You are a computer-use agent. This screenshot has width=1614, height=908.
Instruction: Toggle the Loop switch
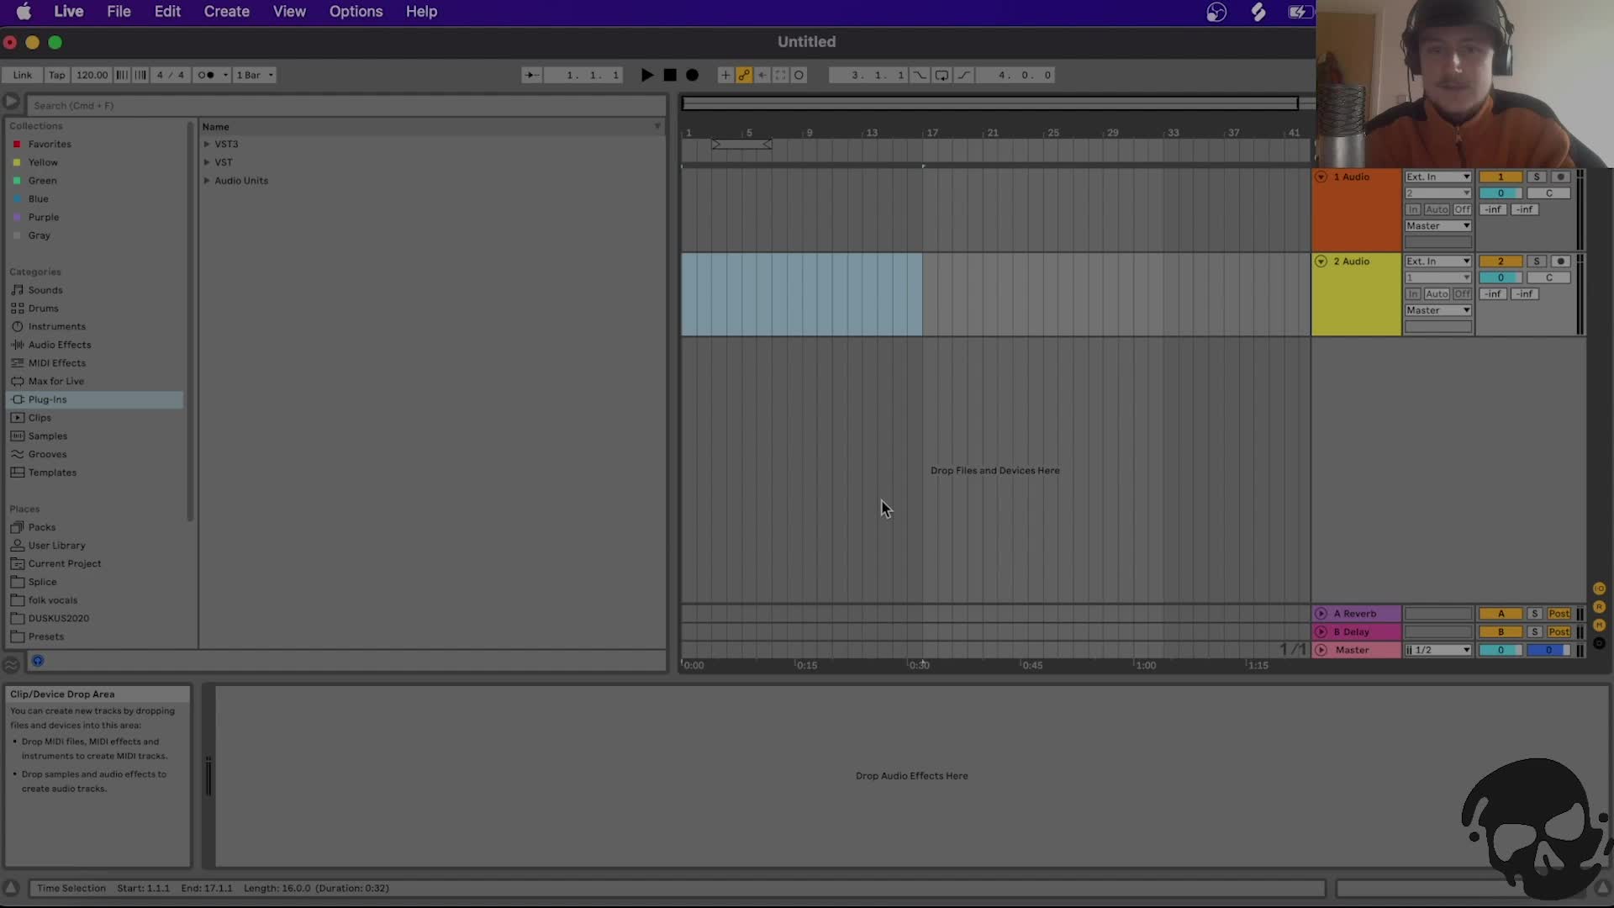tap(941, 75)
